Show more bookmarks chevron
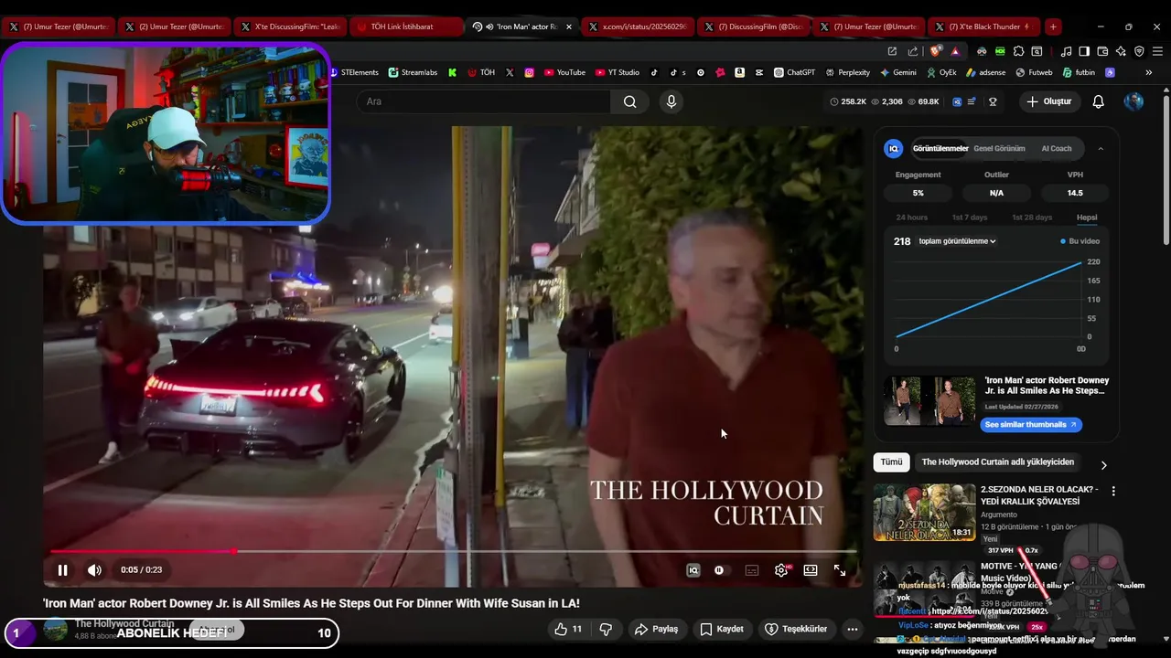Image resolution: width=1171 pixels, height=658 pixels. [x=1149, y=72]
